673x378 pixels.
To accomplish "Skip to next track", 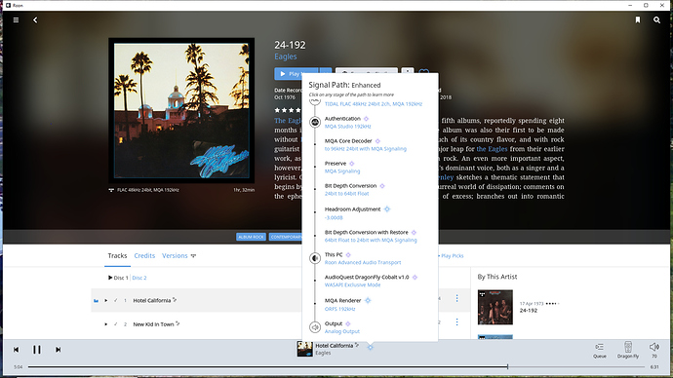I will (x=58, y=350).
